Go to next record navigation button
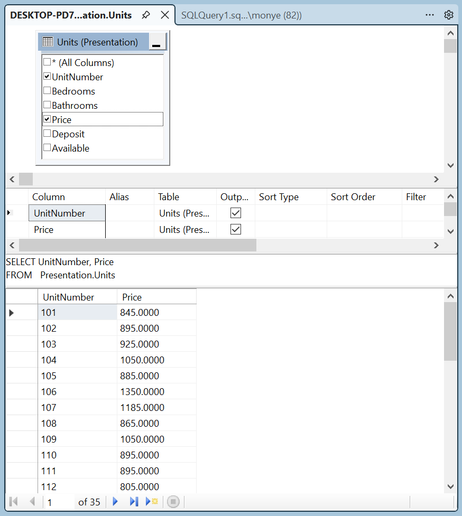Image resolution: width=462 pixels, height=516 pixels. pos(115,502)
